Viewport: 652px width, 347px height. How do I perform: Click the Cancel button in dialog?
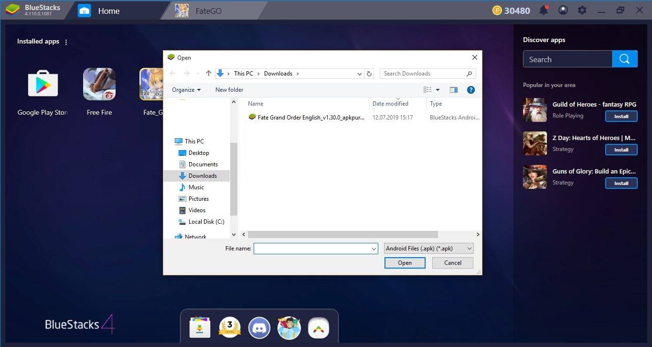pos(453,263)
